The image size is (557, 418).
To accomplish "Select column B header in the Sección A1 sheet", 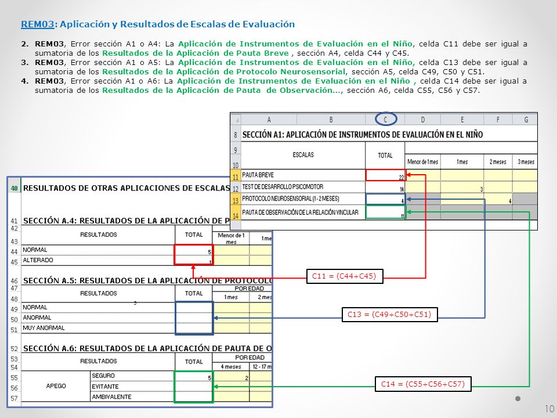I will (x=331, y=120).
